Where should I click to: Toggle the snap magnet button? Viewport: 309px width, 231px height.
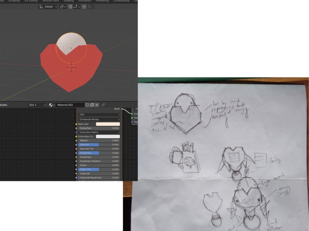(70, 7)
